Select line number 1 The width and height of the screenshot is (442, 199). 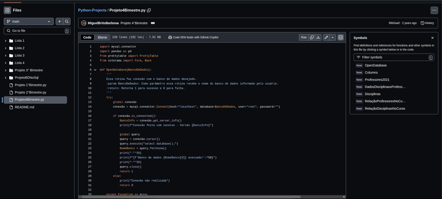click(91, 47)
